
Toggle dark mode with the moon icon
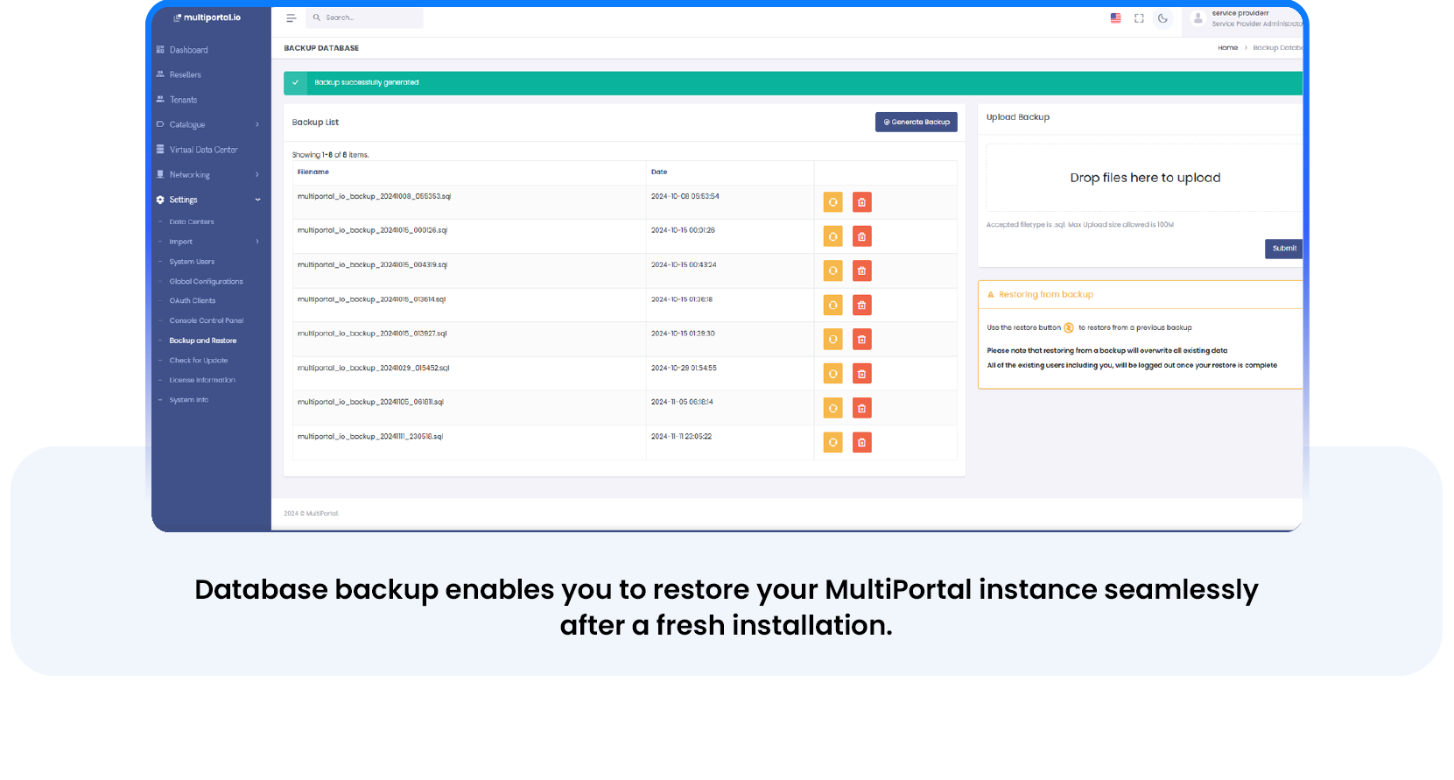pyautogui.click(x=1162, y=18)
